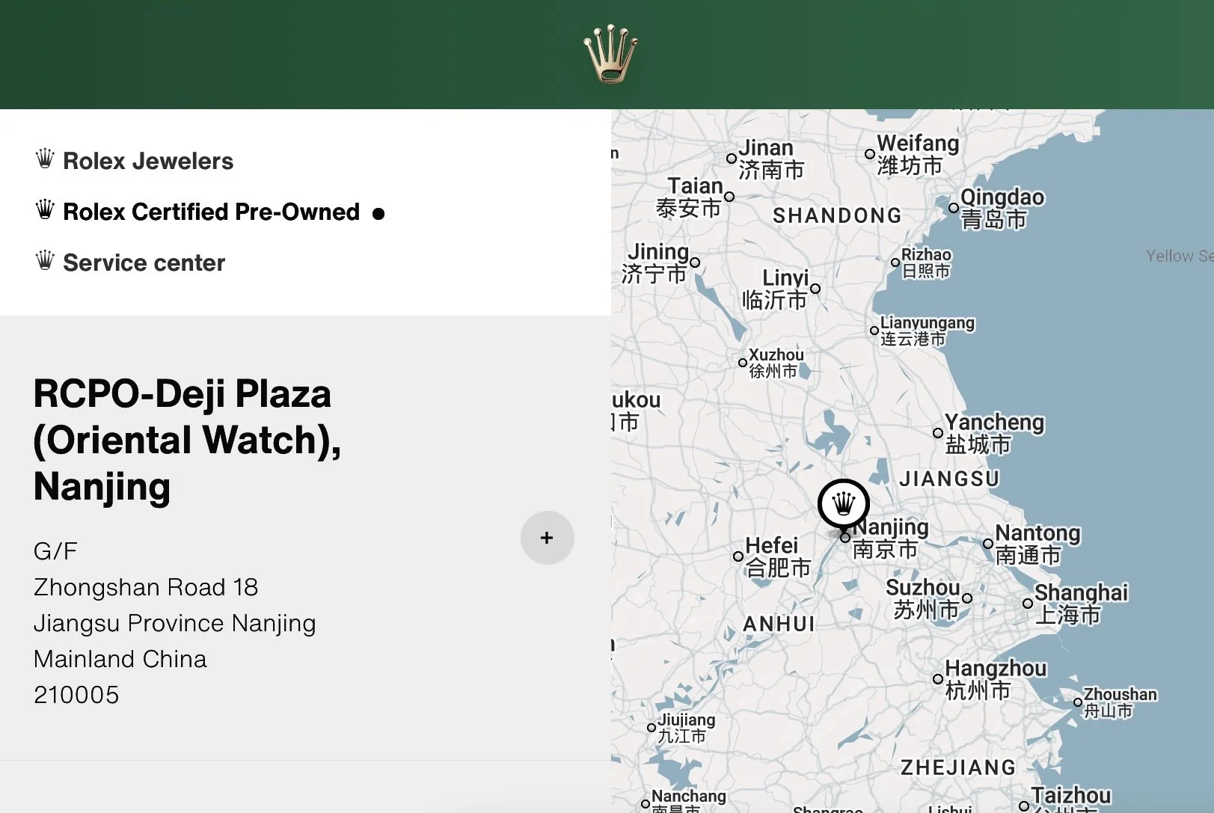The image size is (1214, 813).
Task: Click Linyi city label on map
Action: pyautogui.click(x=776, y=289)
